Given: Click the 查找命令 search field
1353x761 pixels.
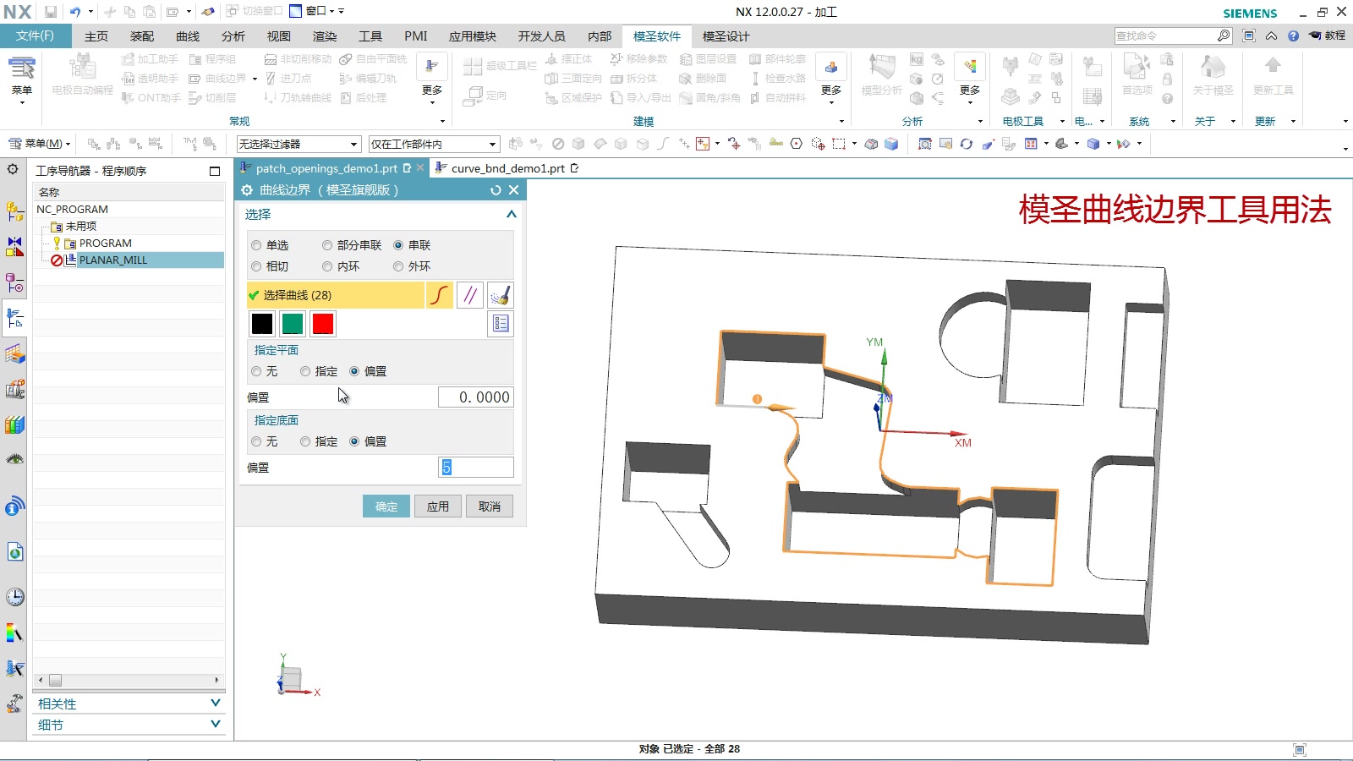Looking at the screenshot, I should pos(1165,36).
